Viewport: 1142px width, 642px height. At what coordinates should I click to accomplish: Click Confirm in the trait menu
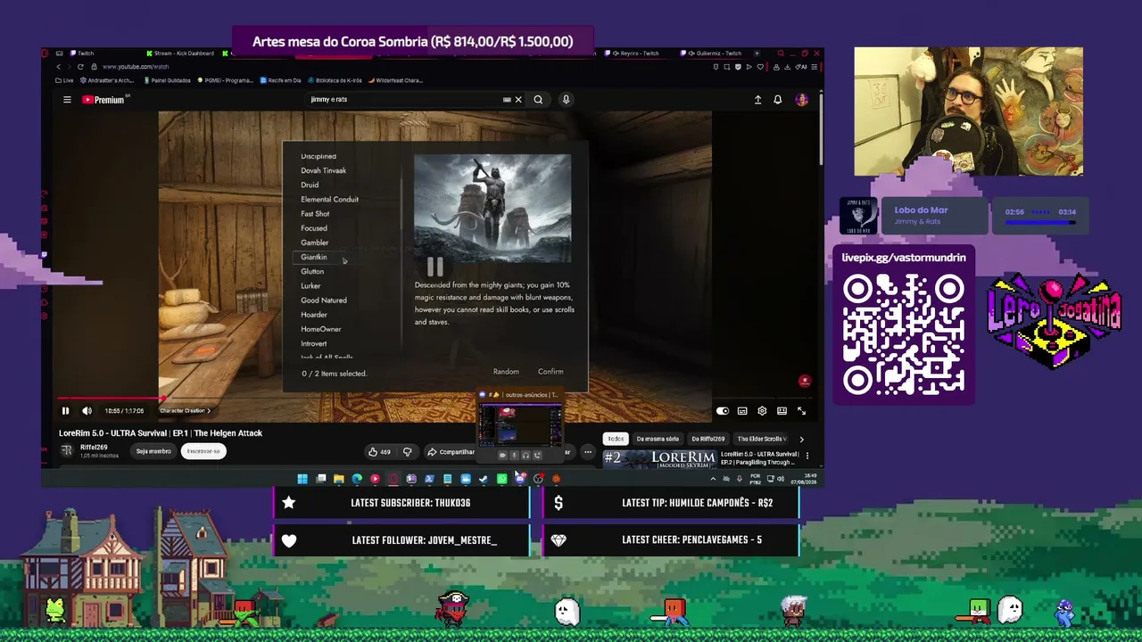(x=550, y=372)
